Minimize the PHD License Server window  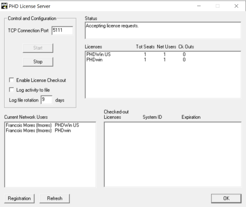199,6
